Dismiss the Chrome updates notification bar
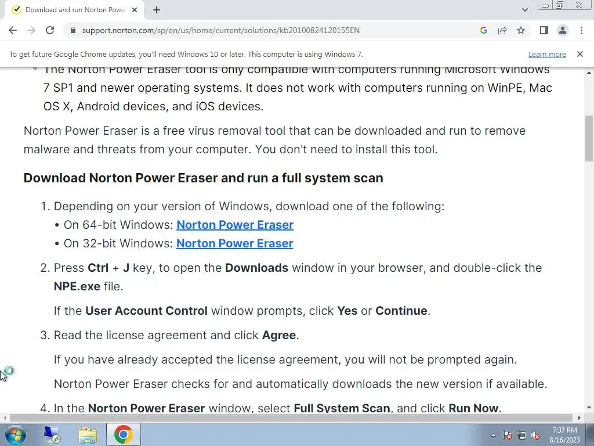Viewport: 594px width, 446px height. tap(580, 54)
